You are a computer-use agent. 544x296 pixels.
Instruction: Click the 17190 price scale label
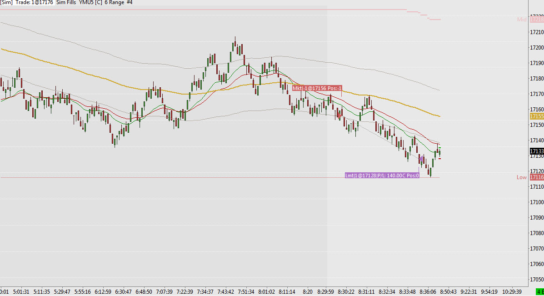[537, 63]
